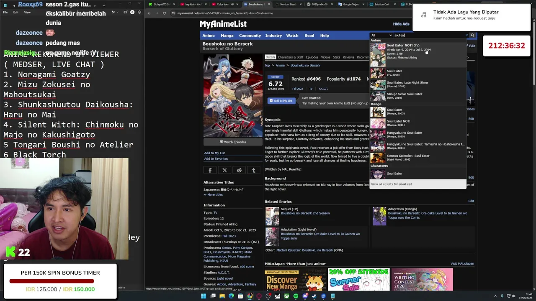This screenshot has width=536, height=301.
Task: Open the Community navigation menu
Action: pyautogui.click(x=250, y=36)
